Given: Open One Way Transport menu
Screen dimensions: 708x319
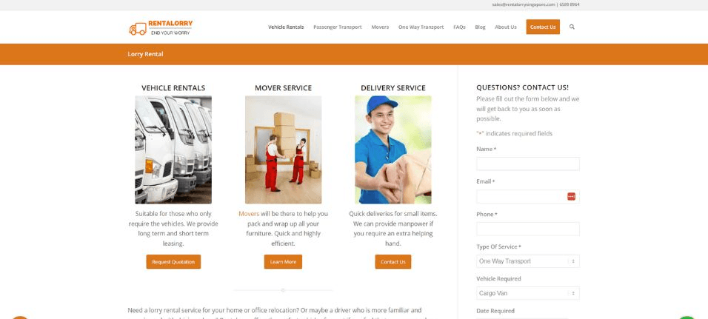Looking at the screenshot, I should point(421,27).
